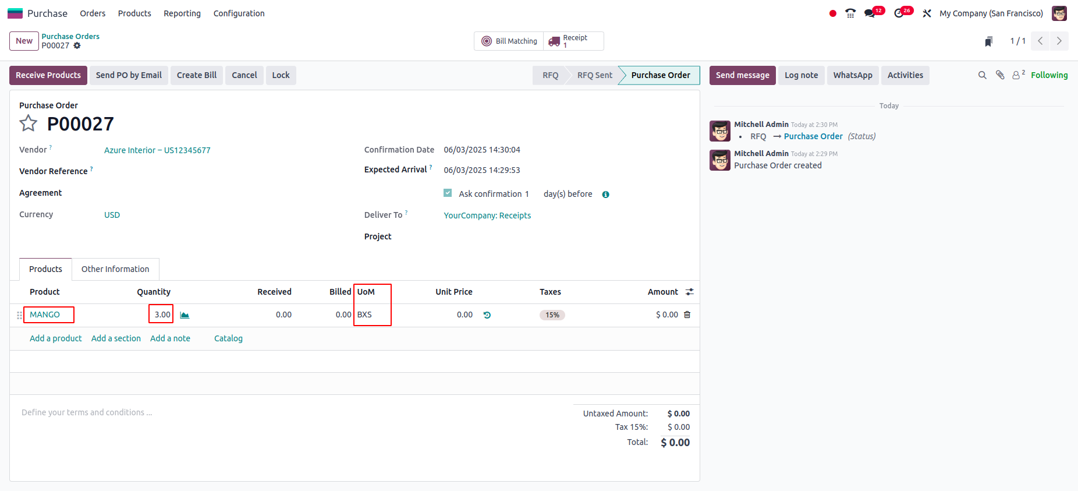Attach files with the paperclip icon
Viewport: 1078px width, 491px height.
coord(1000,75)
